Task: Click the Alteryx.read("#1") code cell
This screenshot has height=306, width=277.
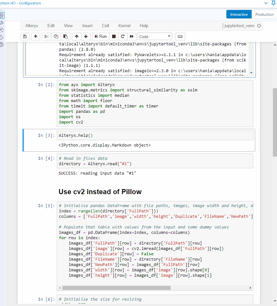Action: click(155, 161)
